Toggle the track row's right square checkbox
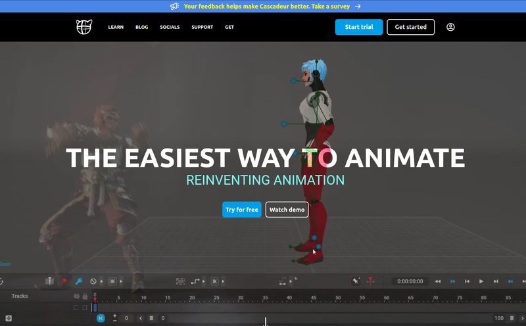The width and height of the screenshot is (526, 326). pyautogui.click(x=85, y=308)
